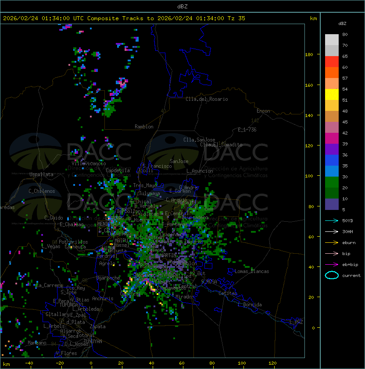The width and height of the screenshot is (365, 369).
Task: Click the 'C_Guido' map label
Action: click(54, 218)
